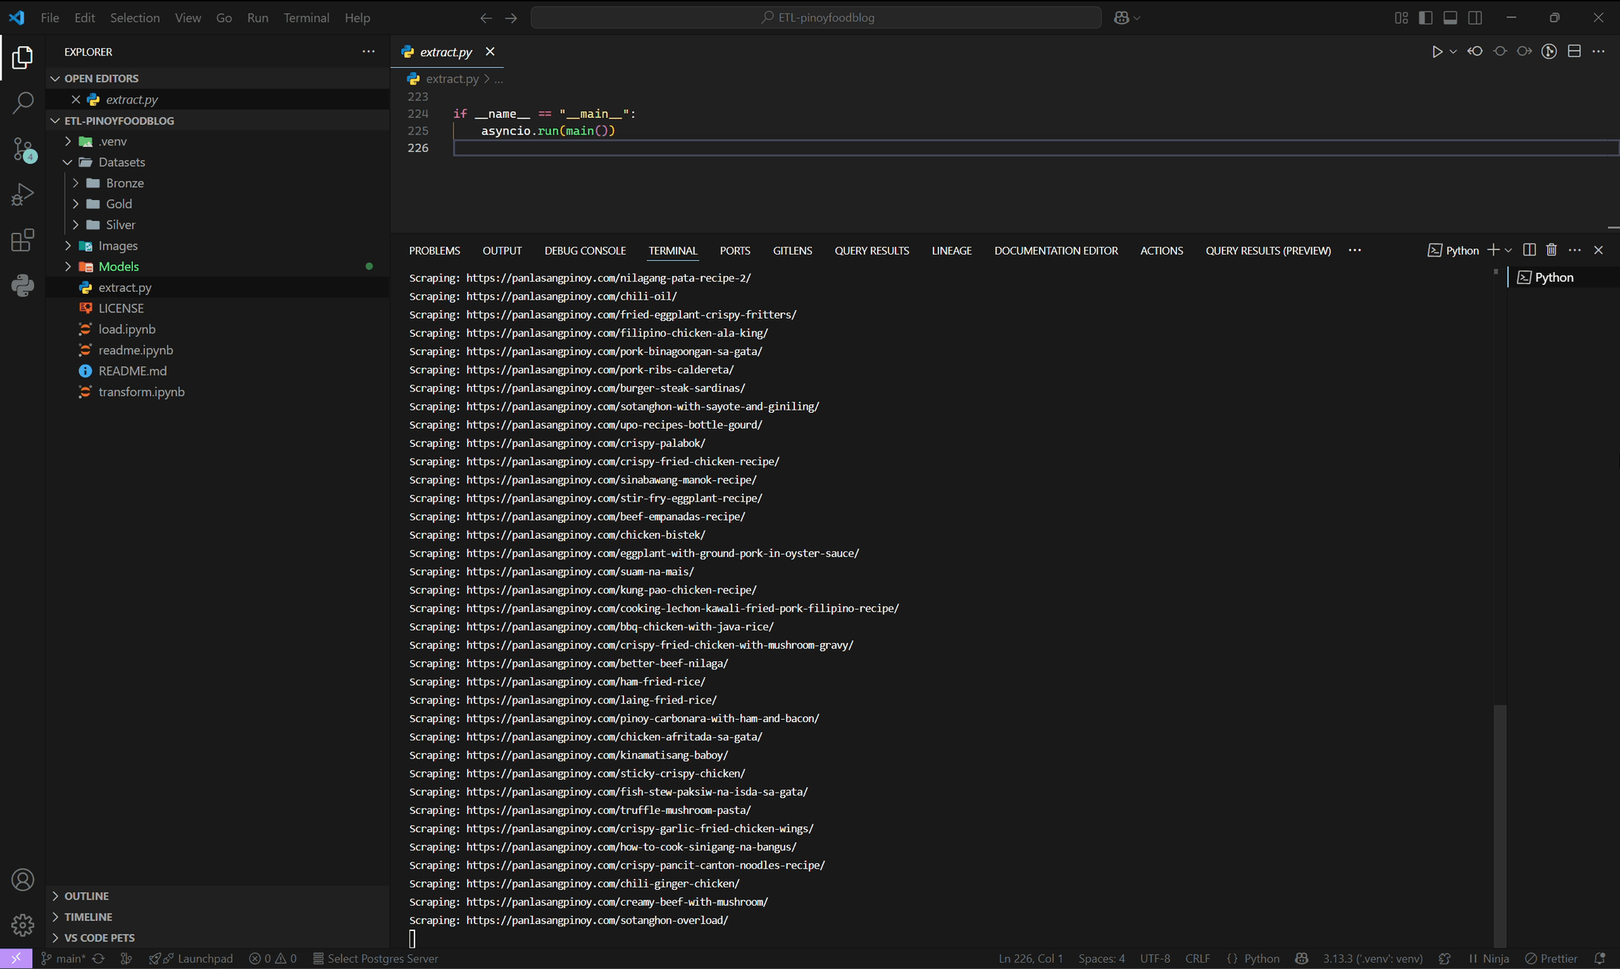Screen dimensions: 1620x969
Task: Open Select Postgres Server in the status bar
Action: click(x=376, y=958)
